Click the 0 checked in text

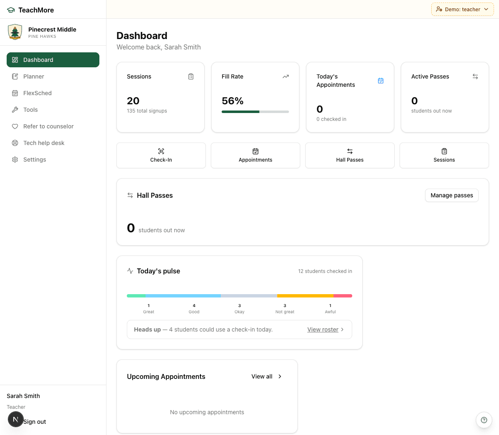(x=331, y=119)
